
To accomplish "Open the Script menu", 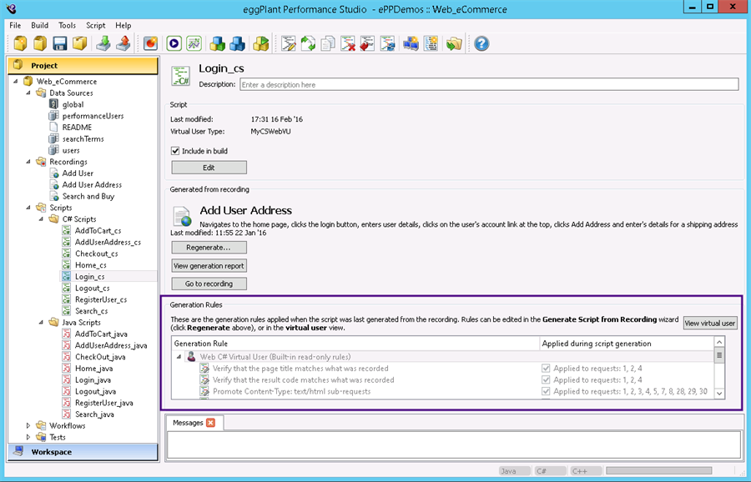I will [x=95, y=26].
